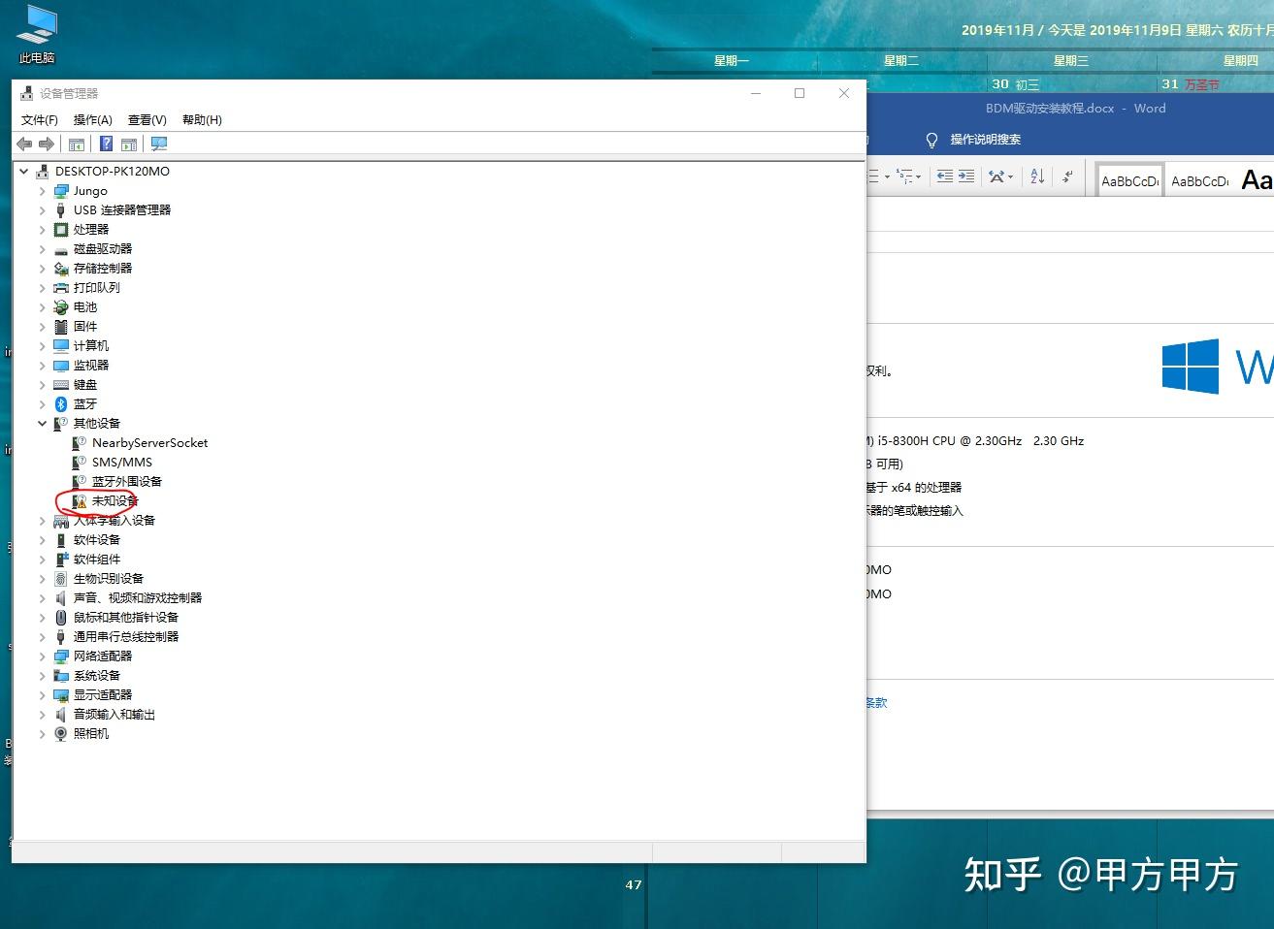This screenshot has height=929, width=1274.
Task: Expand the 网络适配器 node
Action: 43,656
